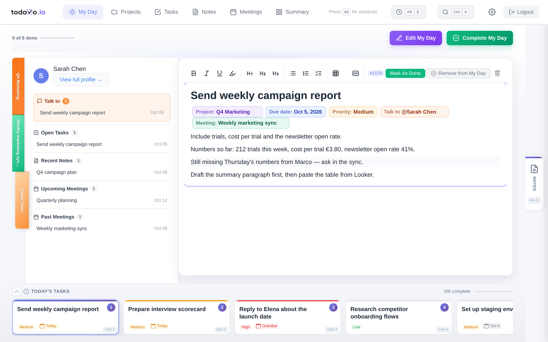Remove this task from My Day
The height and width of the screenshot is (342, 548).
(458, 73)
